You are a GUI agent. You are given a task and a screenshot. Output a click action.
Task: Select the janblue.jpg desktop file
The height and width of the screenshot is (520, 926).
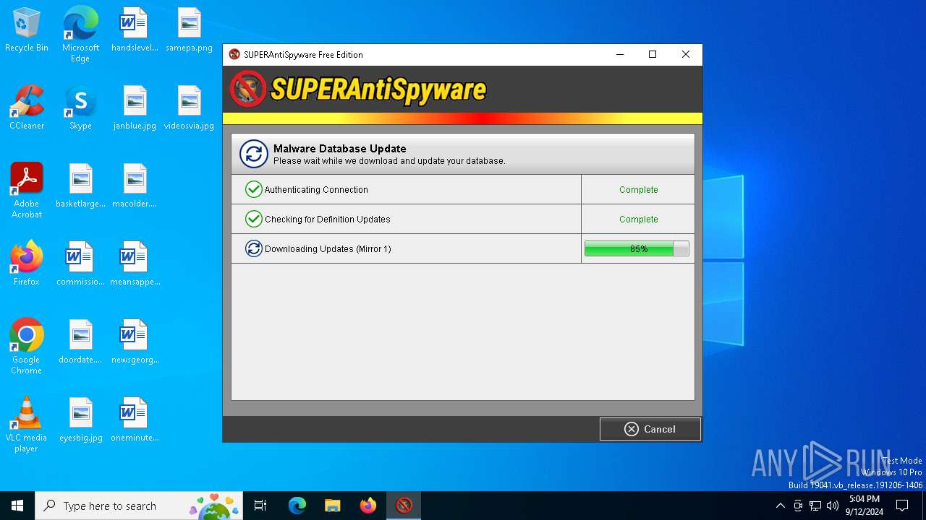[x=135, y=108]
